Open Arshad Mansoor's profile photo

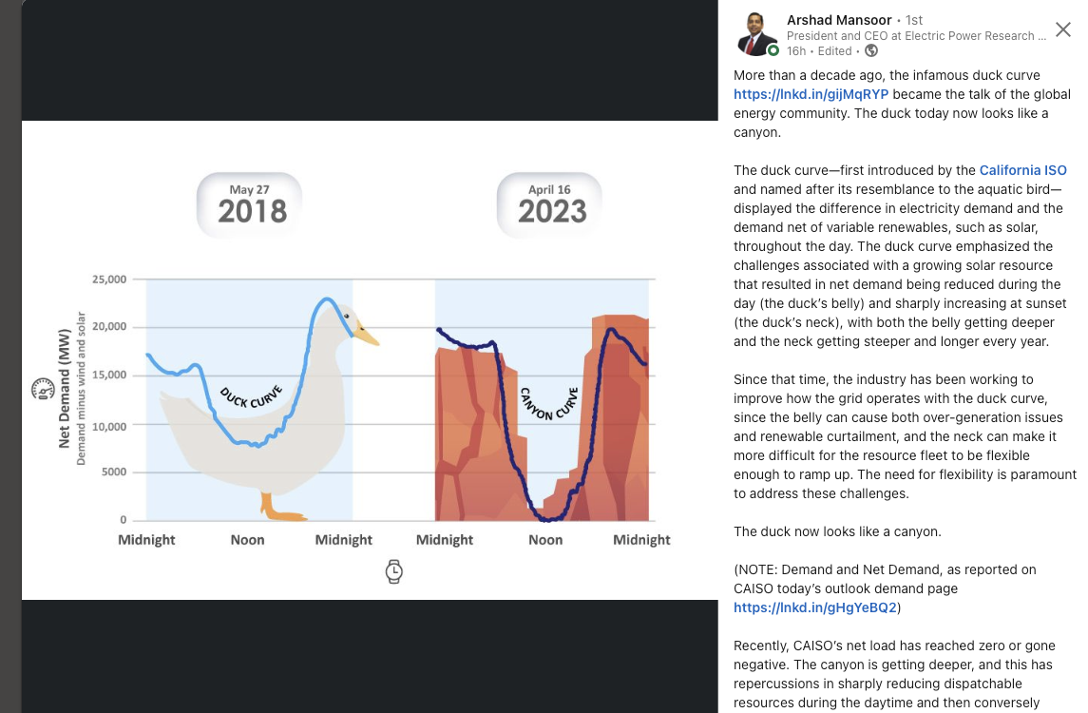[x=757, y=34]
